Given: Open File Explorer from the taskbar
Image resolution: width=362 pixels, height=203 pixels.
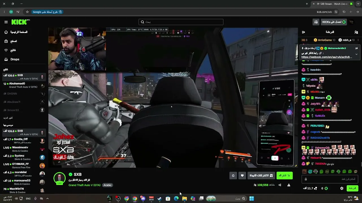Looking at the screenshot, I should (184, 198).
